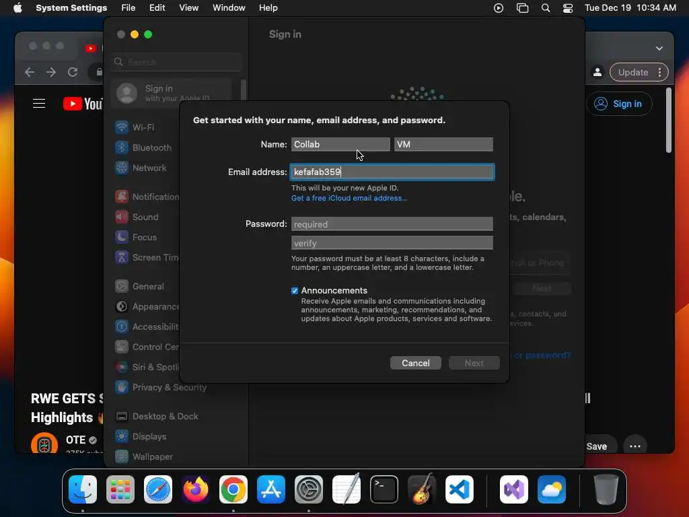Click the last name field containing VM

coord(443,144)
